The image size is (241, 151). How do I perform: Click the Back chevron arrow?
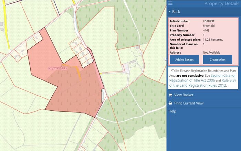click(169, 12)
